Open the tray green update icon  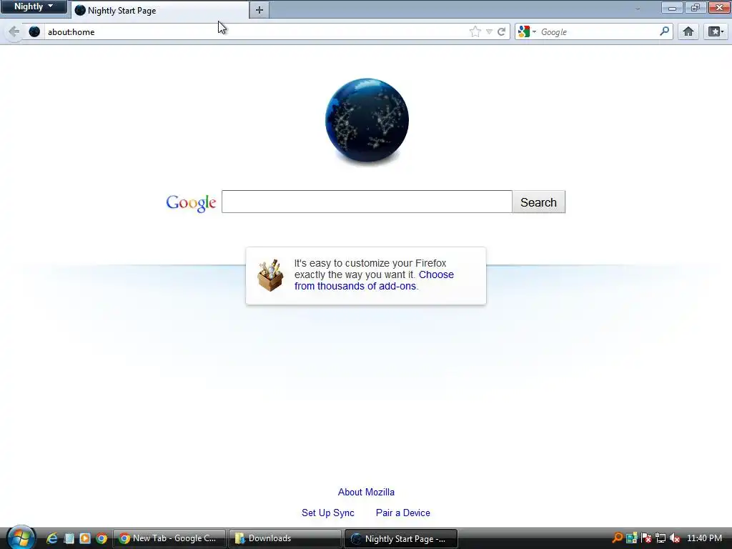point(632,538)
